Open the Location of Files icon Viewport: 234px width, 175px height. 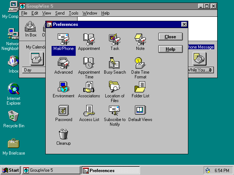click(x=114, y=87)
